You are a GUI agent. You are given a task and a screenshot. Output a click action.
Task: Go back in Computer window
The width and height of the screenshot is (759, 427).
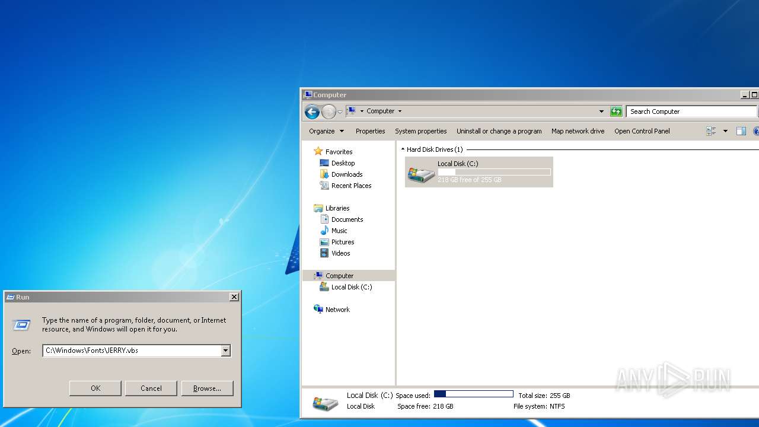tap(312, 111)
